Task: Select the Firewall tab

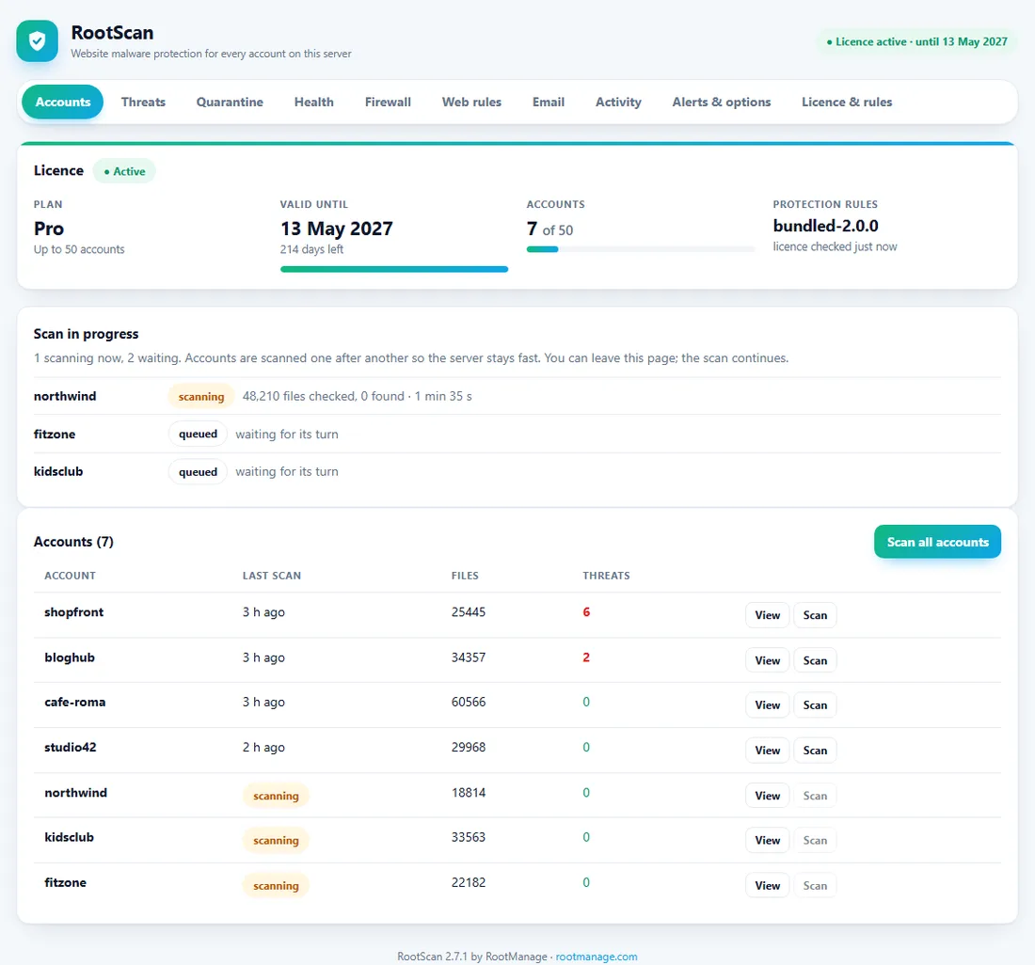Action: [388, 103]
